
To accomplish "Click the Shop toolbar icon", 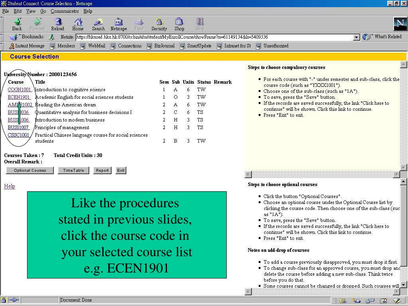I will (179, 24).
